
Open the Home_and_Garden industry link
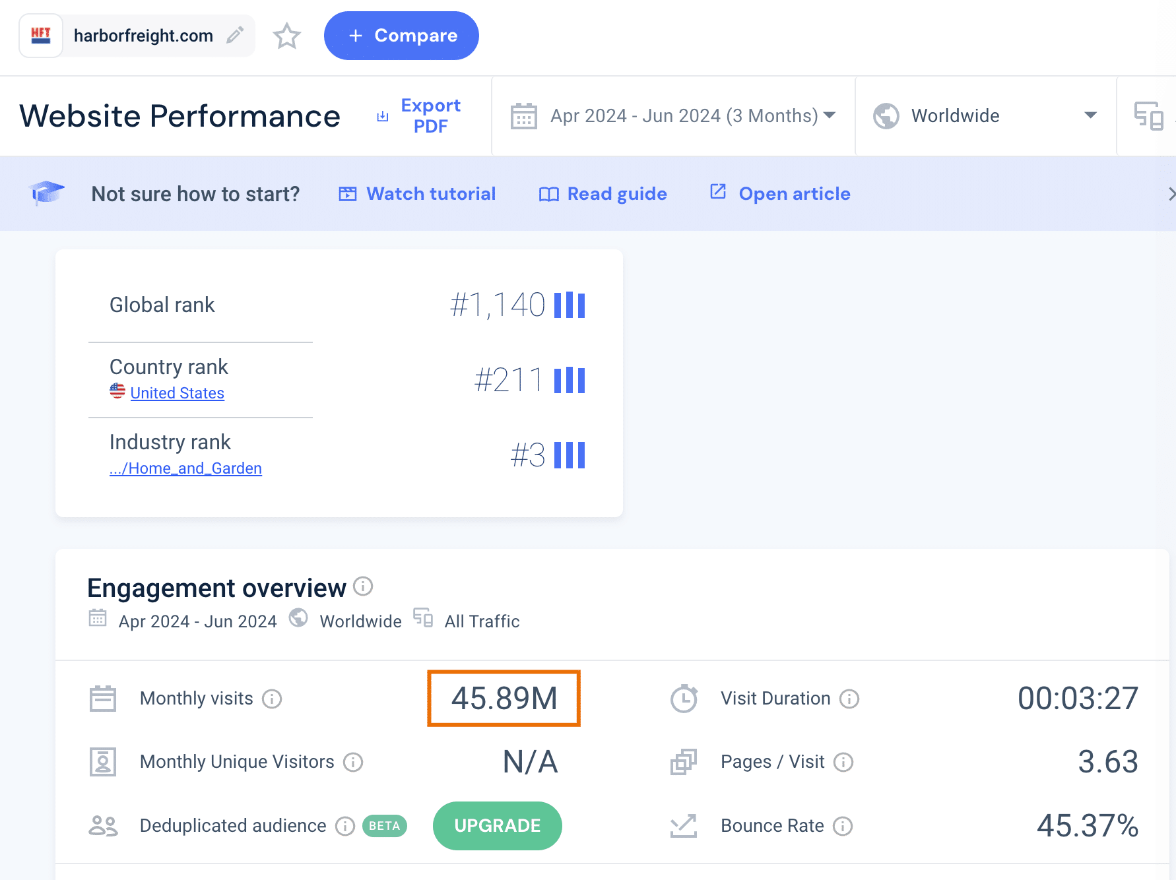(185, 468)
